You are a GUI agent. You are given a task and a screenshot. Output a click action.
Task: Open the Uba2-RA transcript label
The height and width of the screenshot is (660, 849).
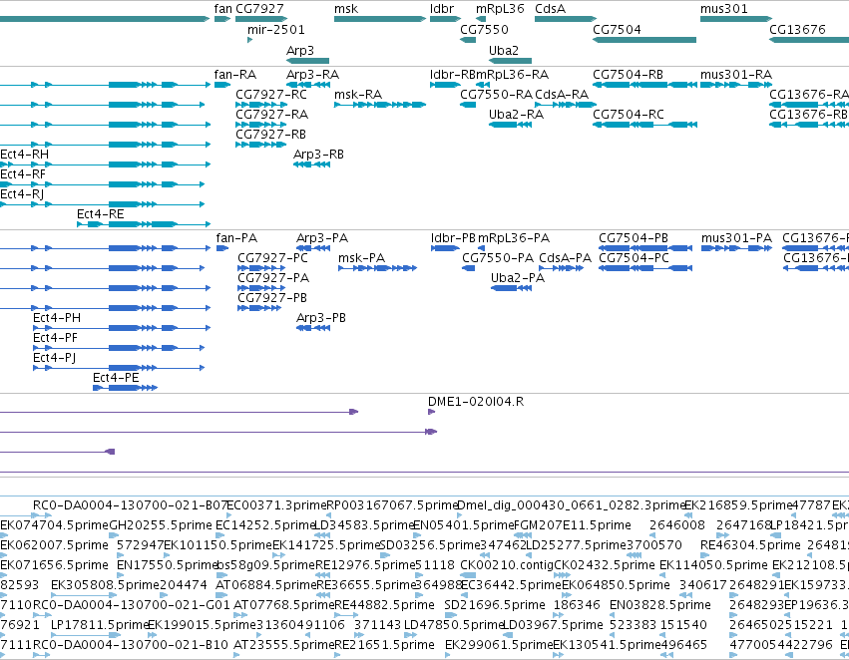pyautogui.click(x=516, y=114)
